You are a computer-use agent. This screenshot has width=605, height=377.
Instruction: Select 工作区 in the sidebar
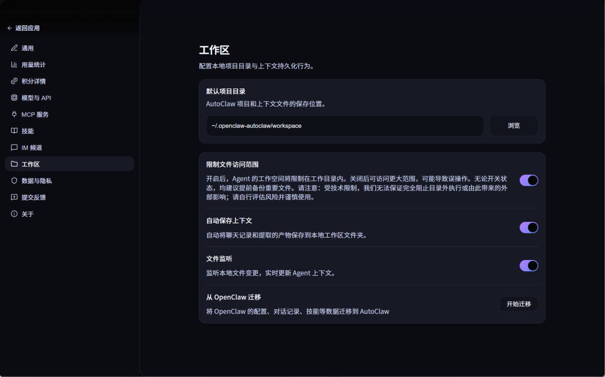(x=69, y=164)
